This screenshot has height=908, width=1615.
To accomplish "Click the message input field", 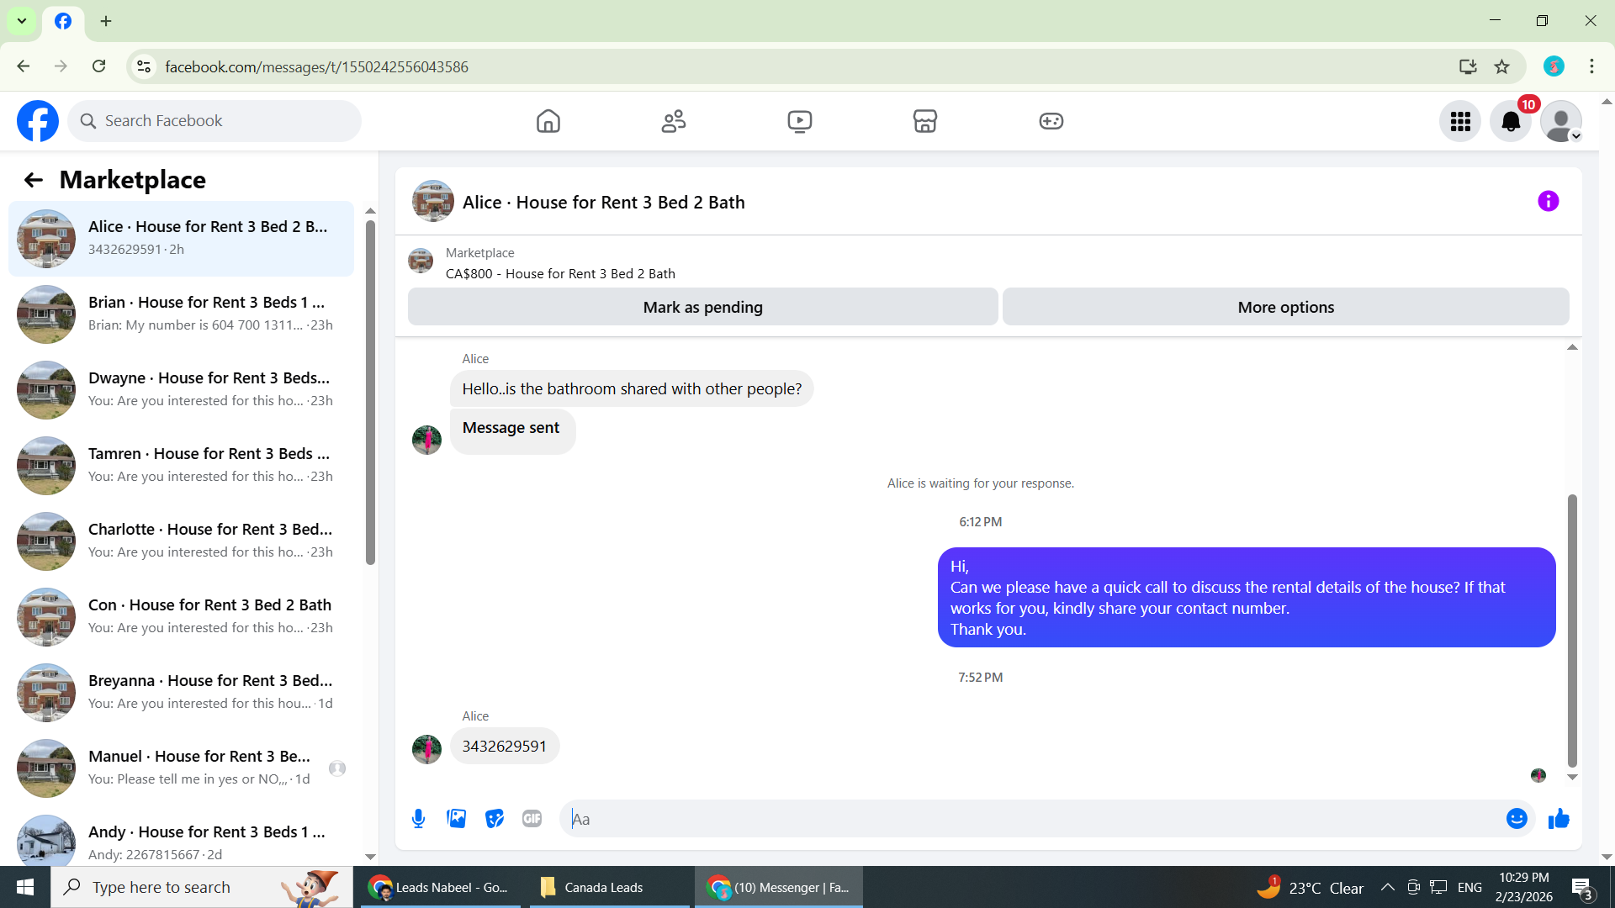I will pyautogui.click(x=1035, y=819).
